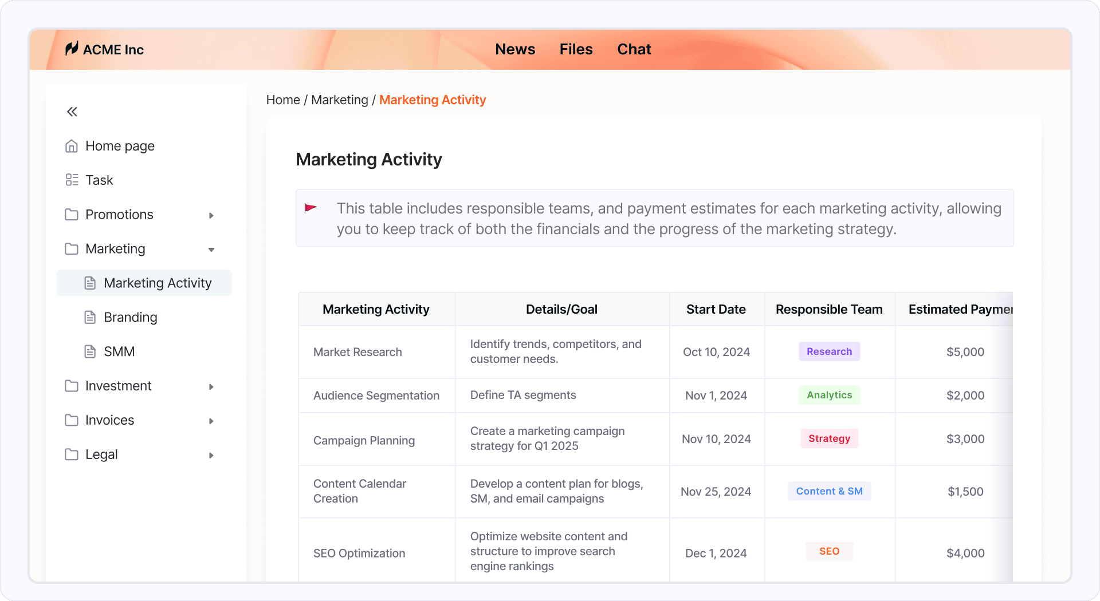1100x601 pixels.
Task: Expand the Promotions section
Action: click(x=211, y=215)
